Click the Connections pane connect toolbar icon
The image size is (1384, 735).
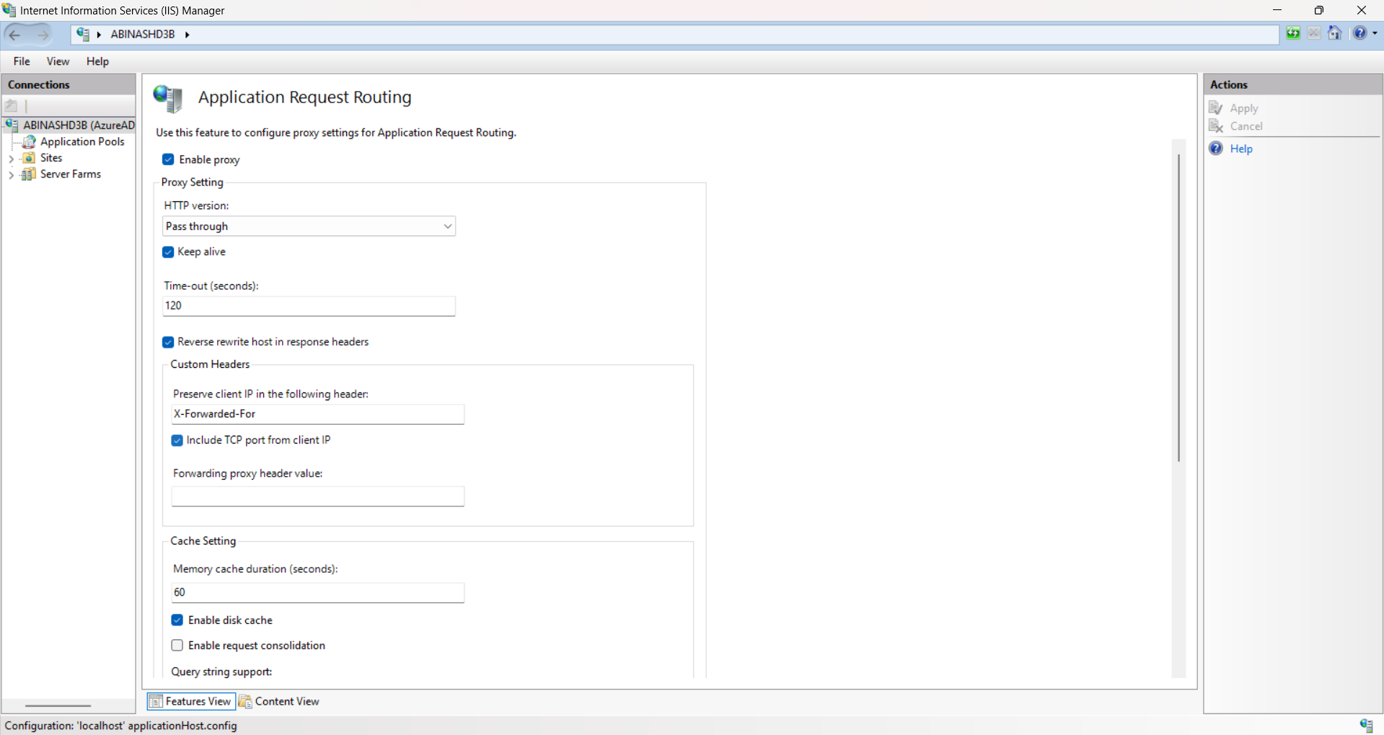click(x=12, y=106)
